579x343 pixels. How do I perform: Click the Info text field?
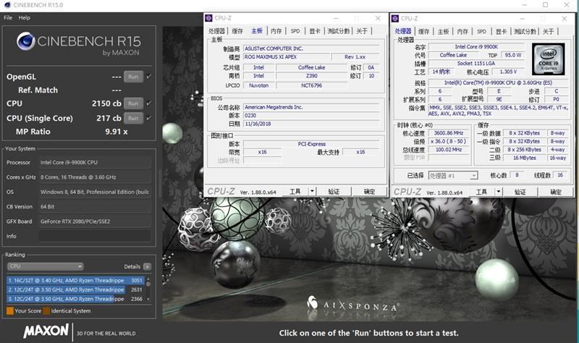pos(95,236)
